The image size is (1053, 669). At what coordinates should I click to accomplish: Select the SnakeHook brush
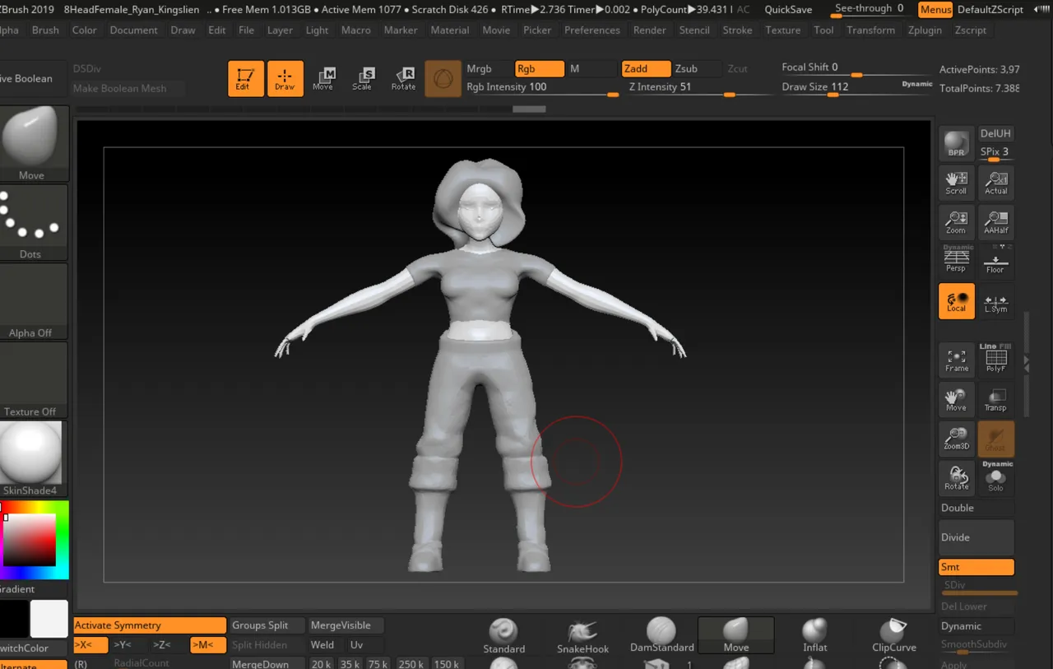582,636
